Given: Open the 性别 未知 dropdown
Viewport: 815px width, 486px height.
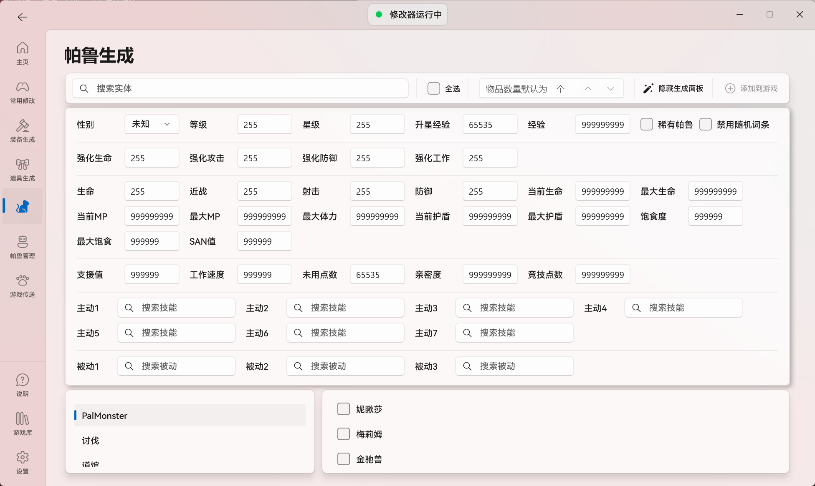Looking at the screenshot, I should pos(152,124).
